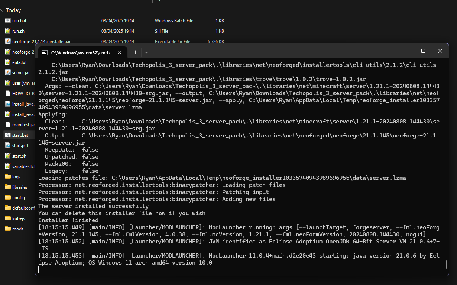Screen dimensions: 457x285
Task: Click the 'Unpatched: false' terminal line
Action: (72, 157)
